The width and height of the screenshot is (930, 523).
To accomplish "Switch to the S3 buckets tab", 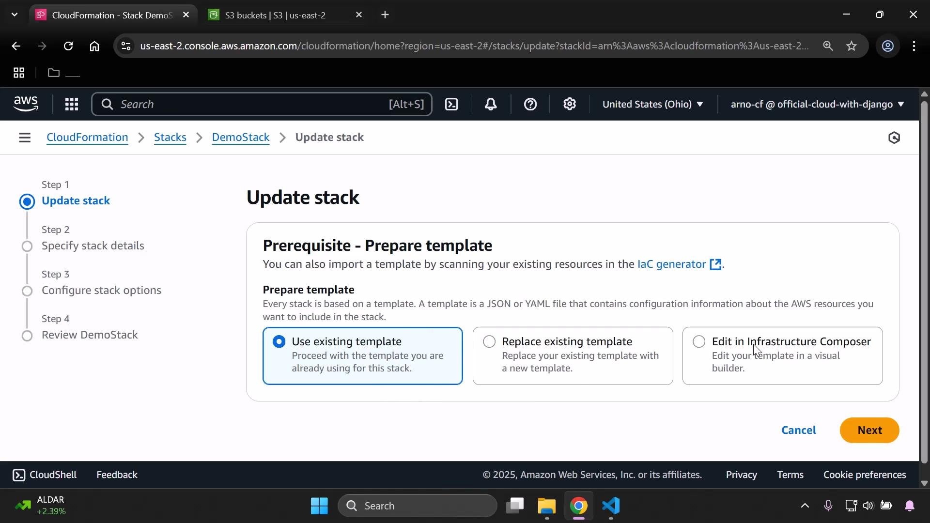I will click(x=286, y=15).
